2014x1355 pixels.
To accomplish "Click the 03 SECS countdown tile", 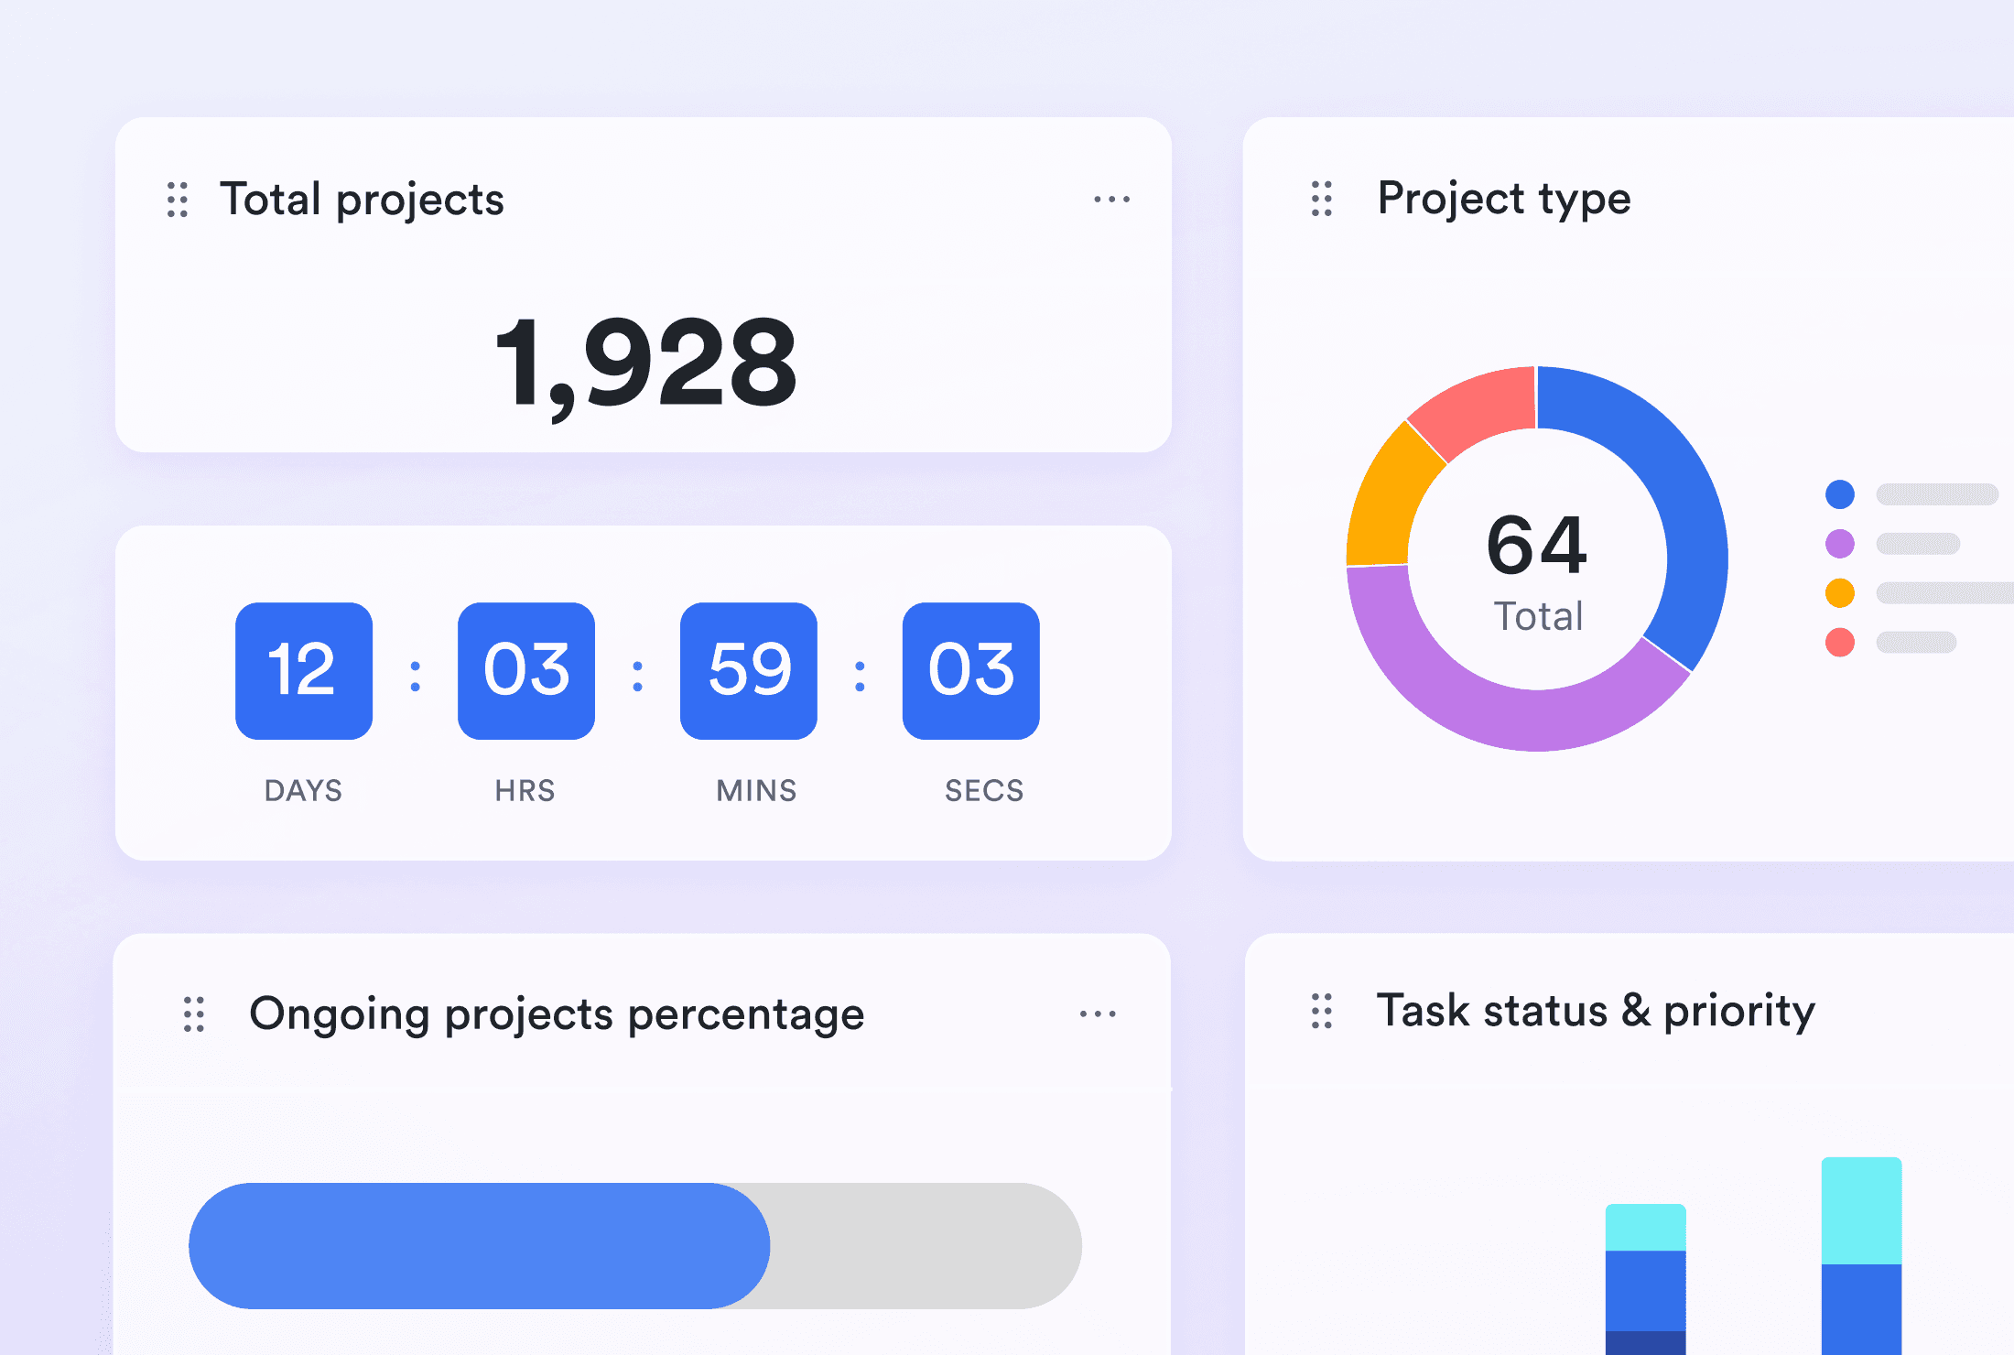I will 970,670.
